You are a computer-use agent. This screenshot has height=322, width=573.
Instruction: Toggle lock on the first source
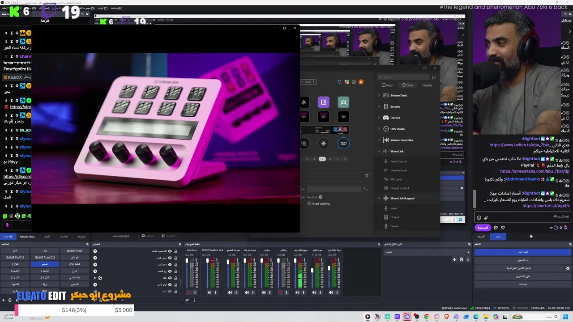point(175,251)
